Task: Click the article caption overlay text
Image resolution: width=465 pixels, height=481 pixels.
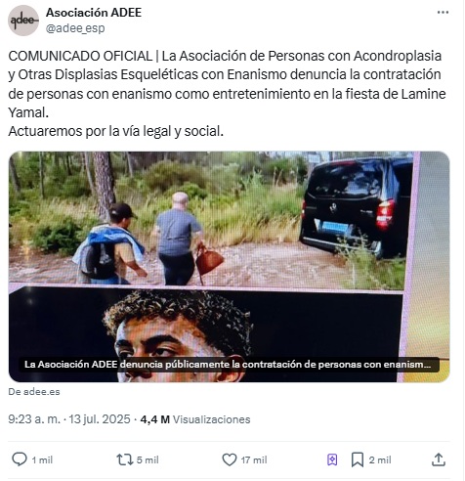Action: 228,365
